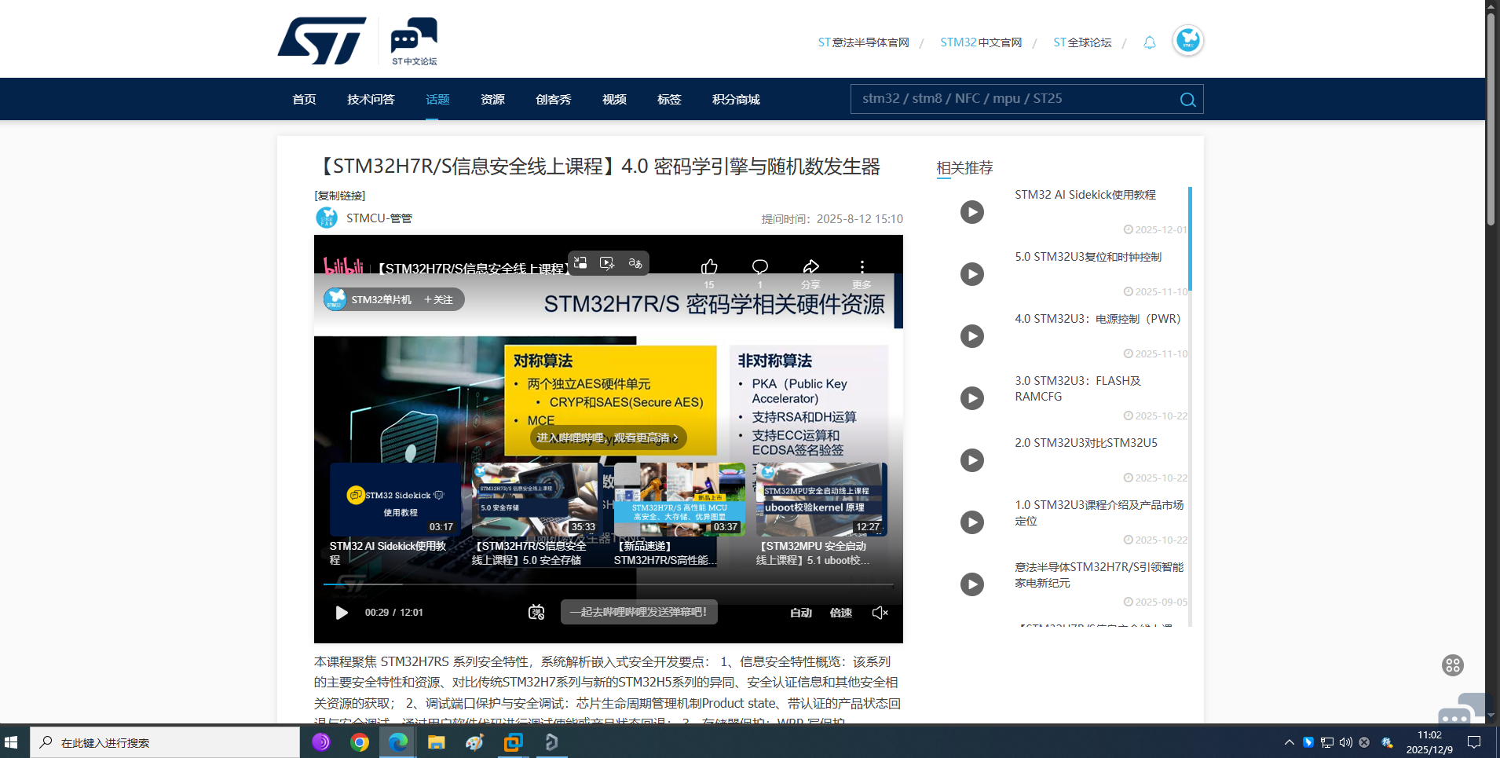Play the video with the play button
Image resolution: width=1500 pixels, height=758 pixels.
[342, 613]
